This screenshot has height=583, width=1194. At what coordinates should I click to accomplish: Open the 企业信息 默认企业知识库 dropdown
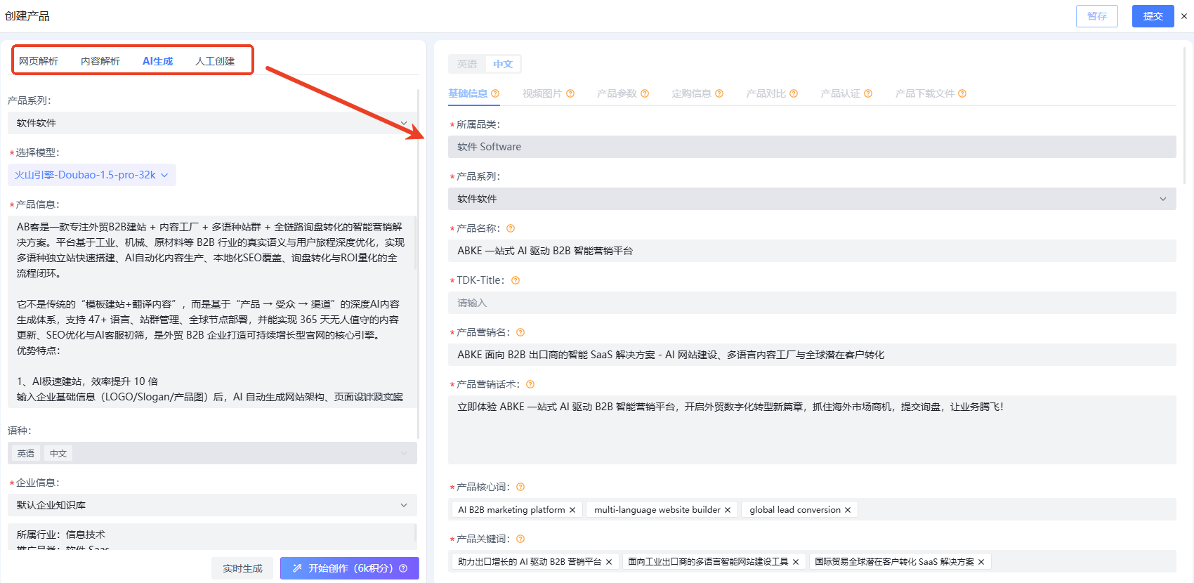pyautogui.click(x=211, y=505)
